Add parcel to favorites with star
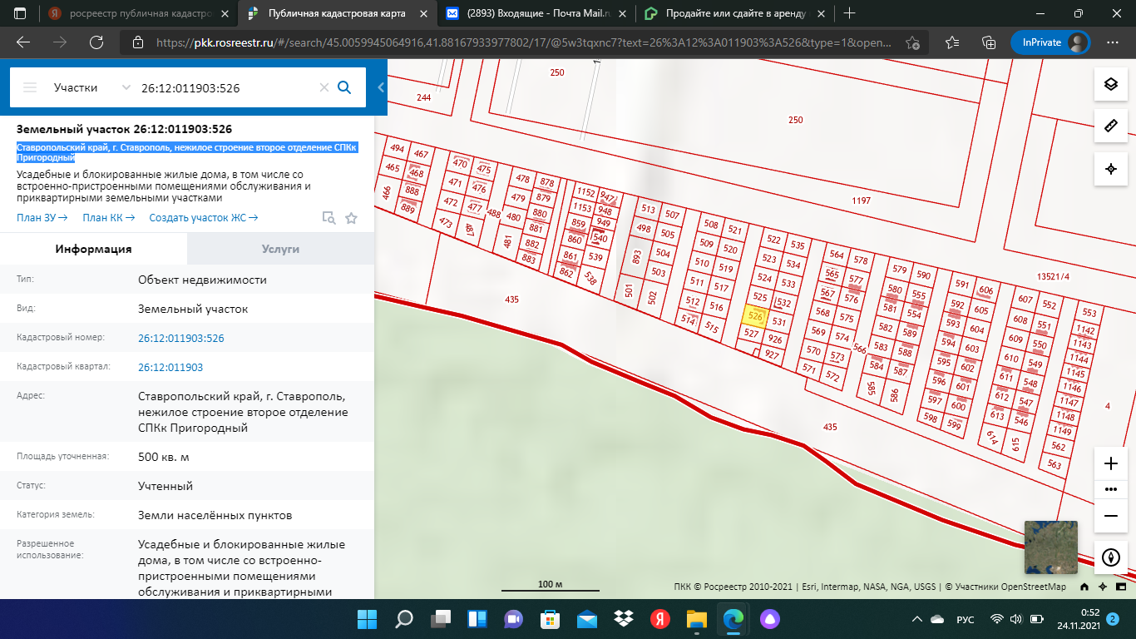This screenshot has width=1136, height=639. [x=351, y=218]
